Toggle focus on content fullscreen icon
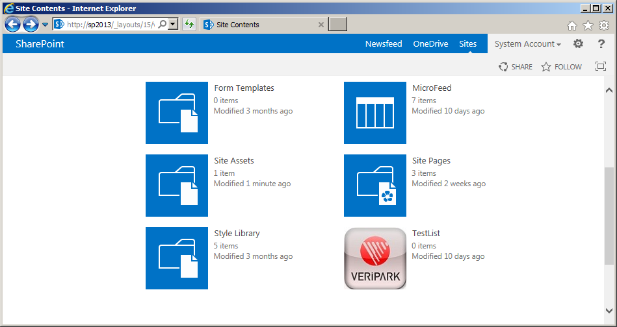The height and width of the screenshot is (327, 617). [601, 66]
